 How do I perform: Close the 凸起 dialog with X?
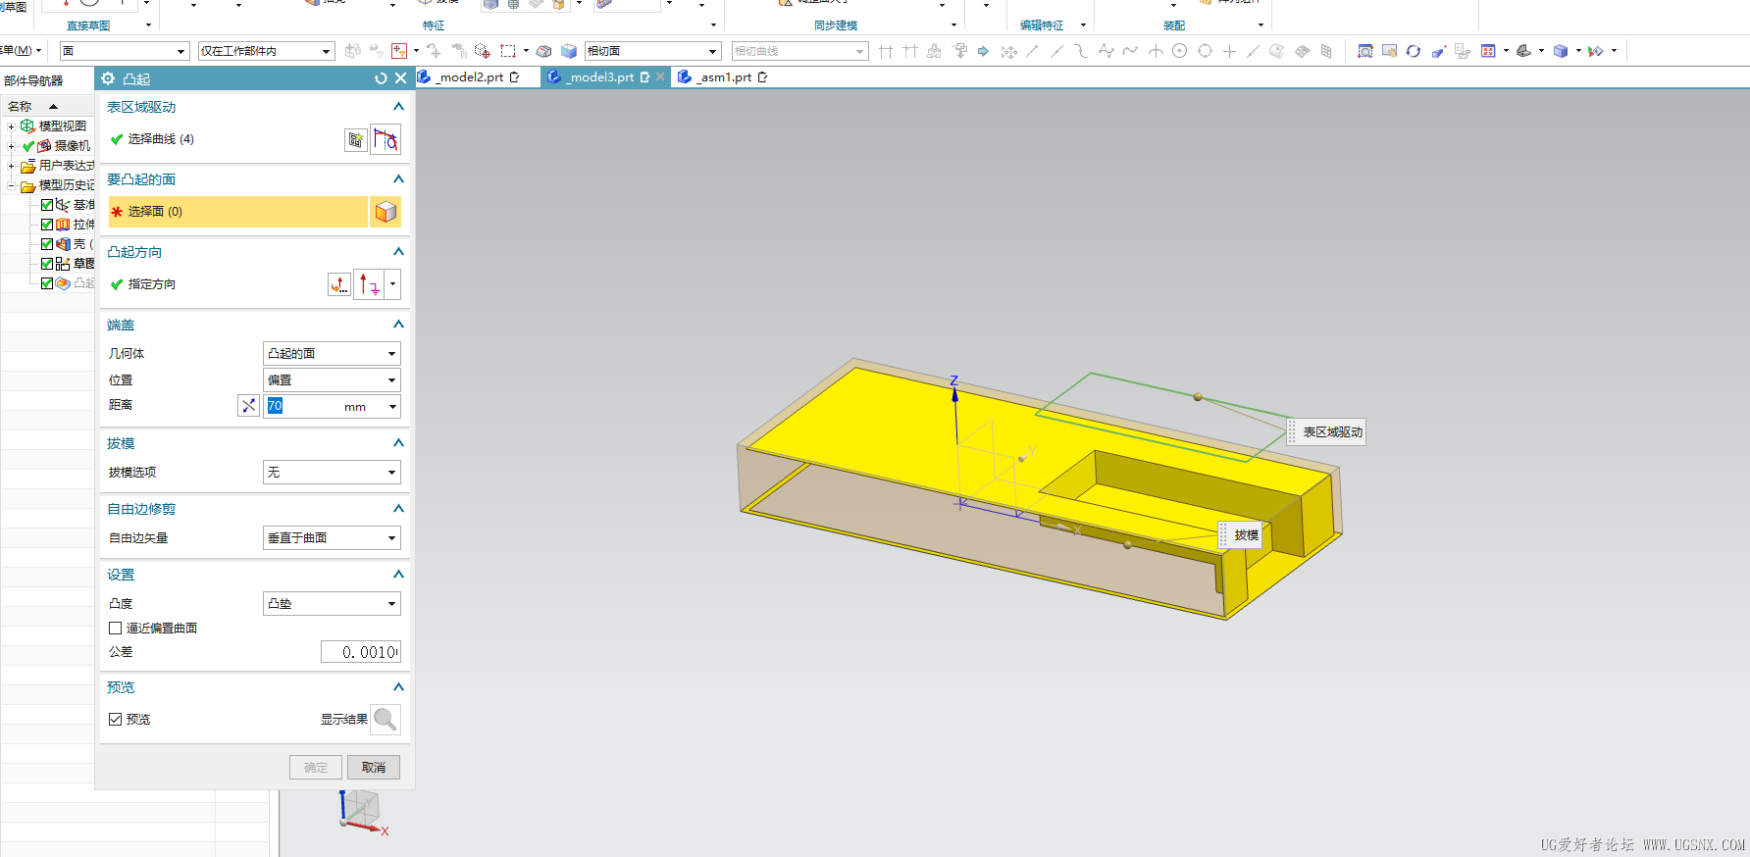point(400,78)
